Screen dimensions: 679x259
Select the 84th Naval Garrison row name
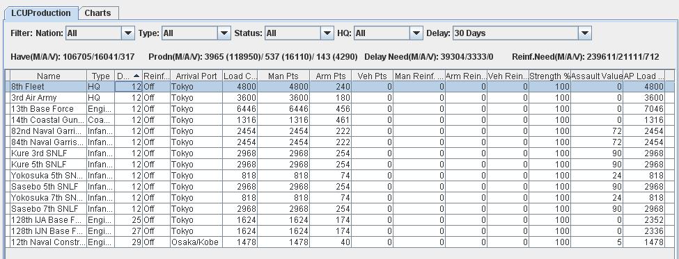pos(49,142)
